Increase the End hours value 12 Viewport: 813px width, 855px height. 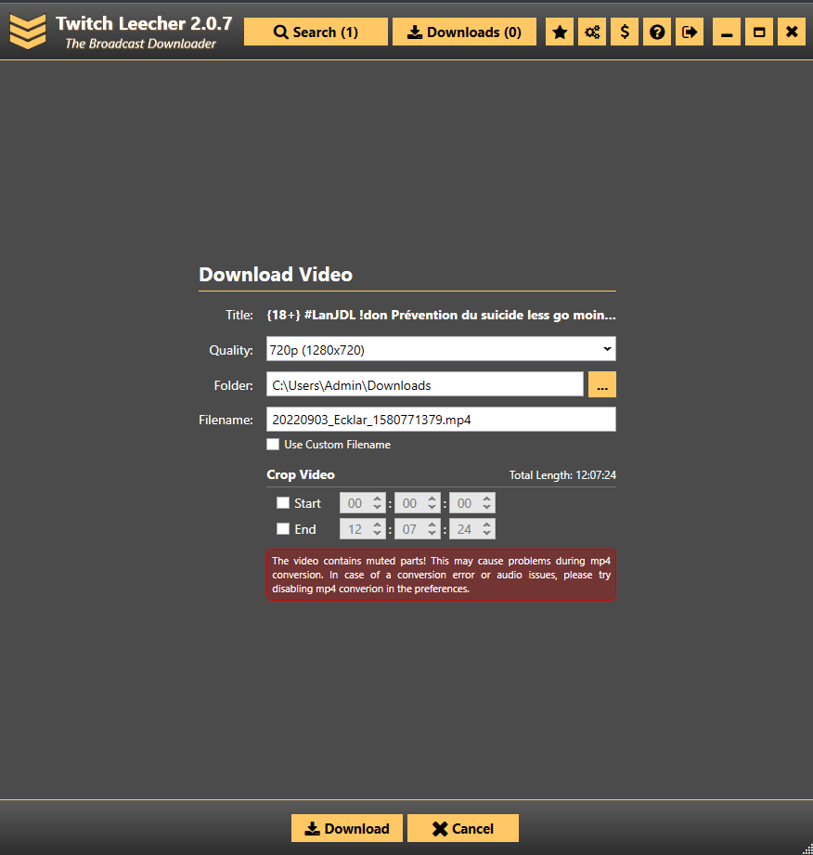378,524
